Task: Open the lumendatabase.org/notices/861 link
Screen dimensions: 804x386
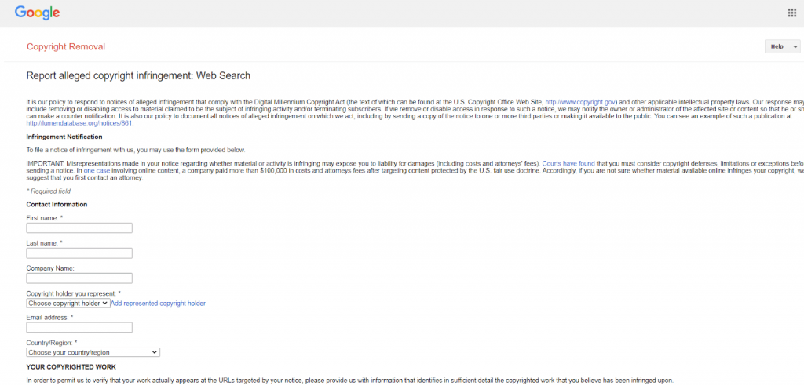Action: [x=79, y=123]
